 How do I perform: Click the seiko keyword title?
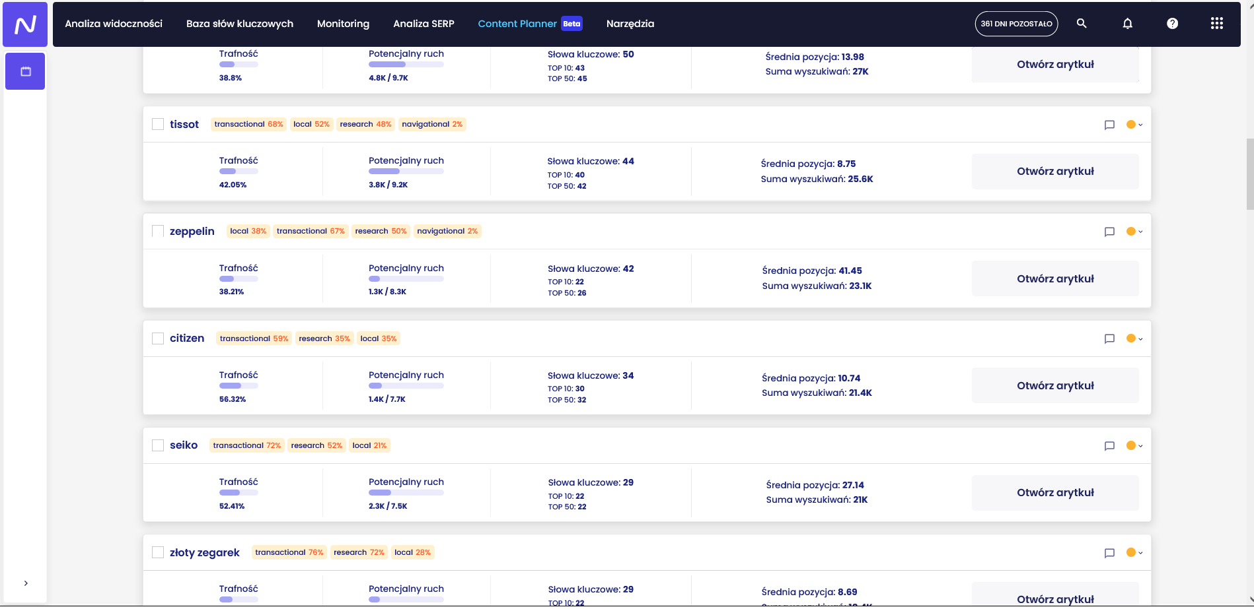coord(184,445)
